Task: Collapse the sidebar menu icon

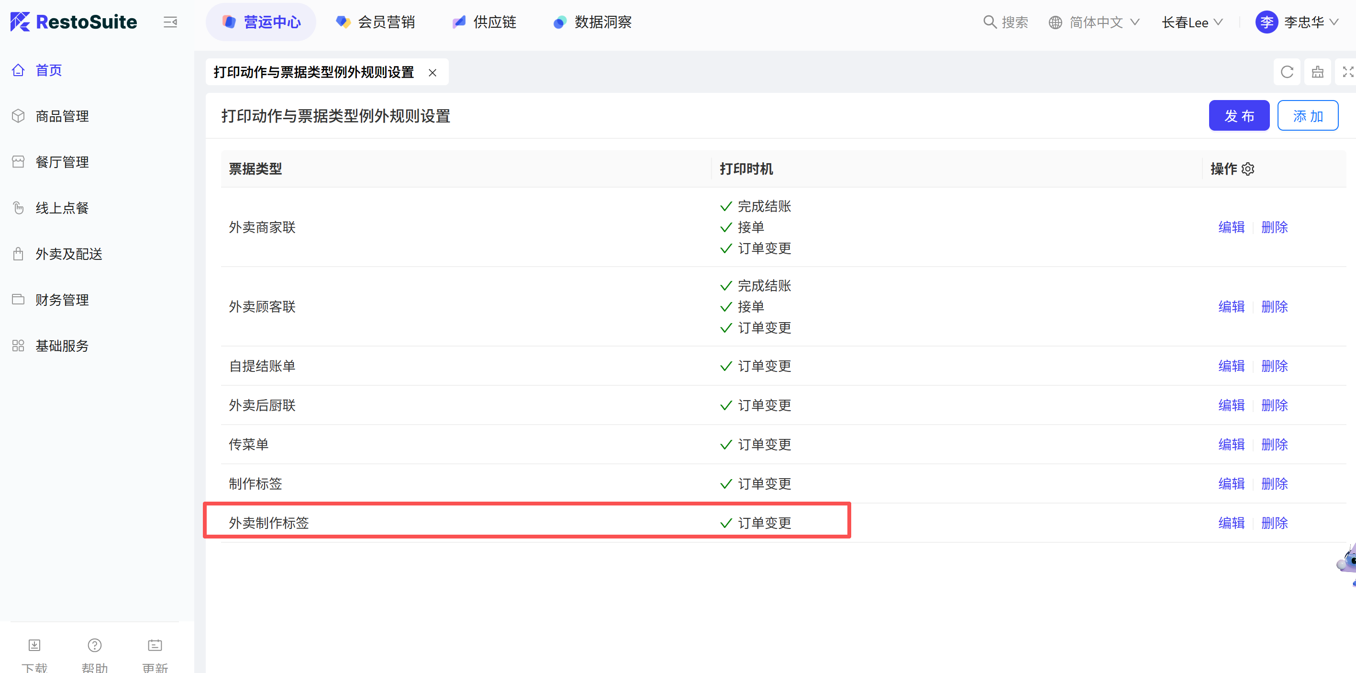Action: click(x=170, y=22)
